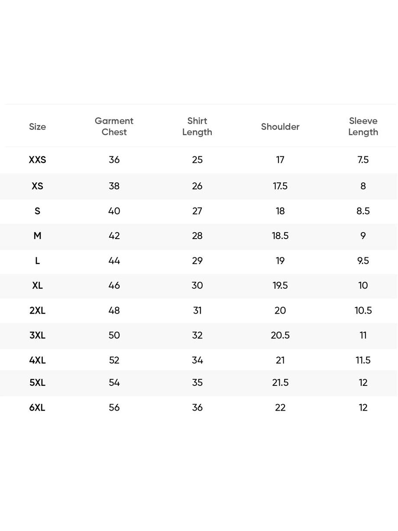Select the 4XL size row label
398x531 pixels.
click(x=37, y=360)
